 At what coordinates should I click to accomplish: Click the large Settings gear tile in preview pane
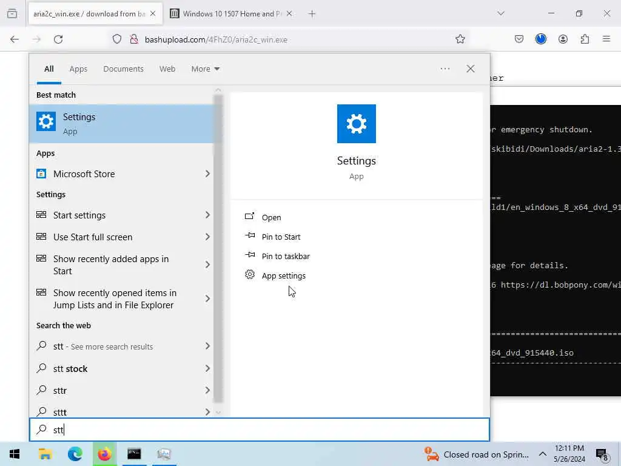click(357, 124)
